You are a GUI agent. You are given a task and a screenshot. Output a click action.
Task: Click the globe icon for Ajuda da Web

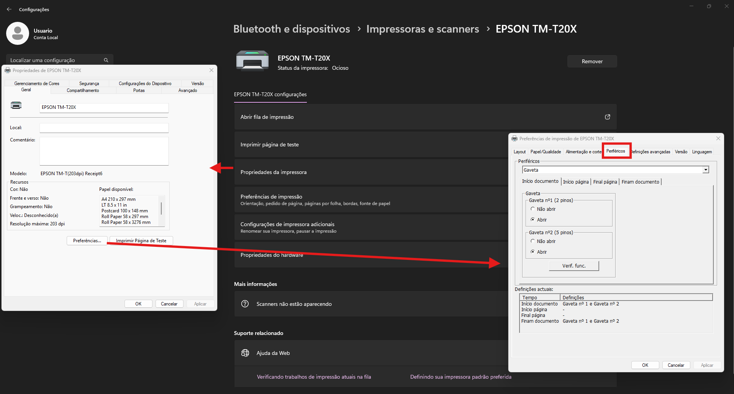(245, 353)
